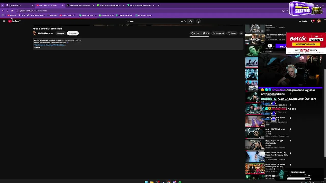Click the search field containing saygon
Screen dimensions: 326x183
pos(153,21)
